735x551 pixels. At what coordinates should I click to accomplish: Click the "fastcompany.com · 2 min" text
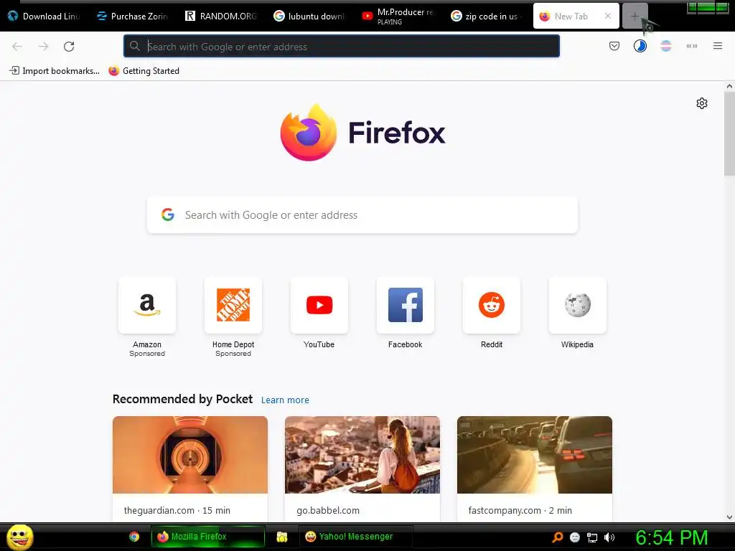pyautogui.click(x=520, y=510)
